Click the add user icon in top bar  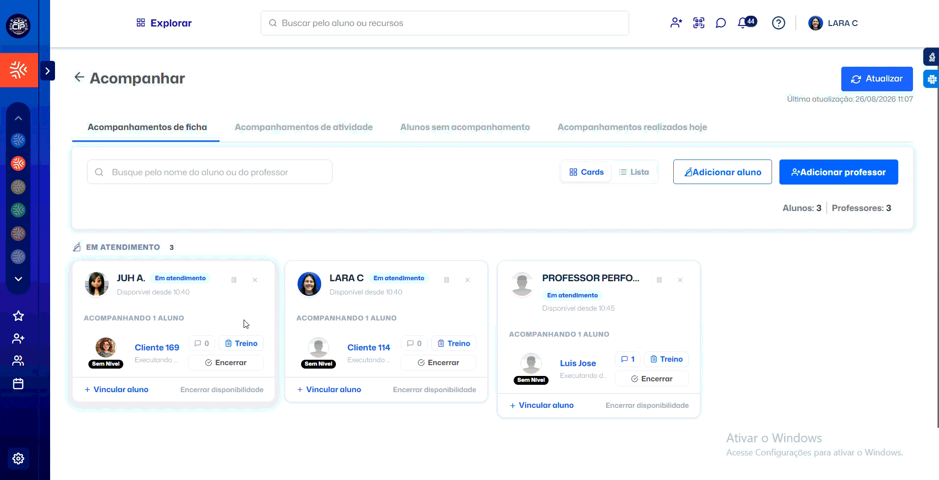pyautogui.click(x=676, y=23)
